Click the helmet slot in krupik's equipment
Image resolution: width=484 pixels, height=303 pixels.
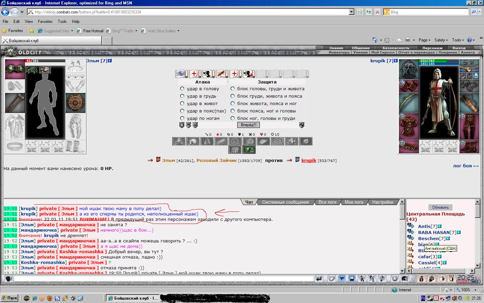click(409, 69)
